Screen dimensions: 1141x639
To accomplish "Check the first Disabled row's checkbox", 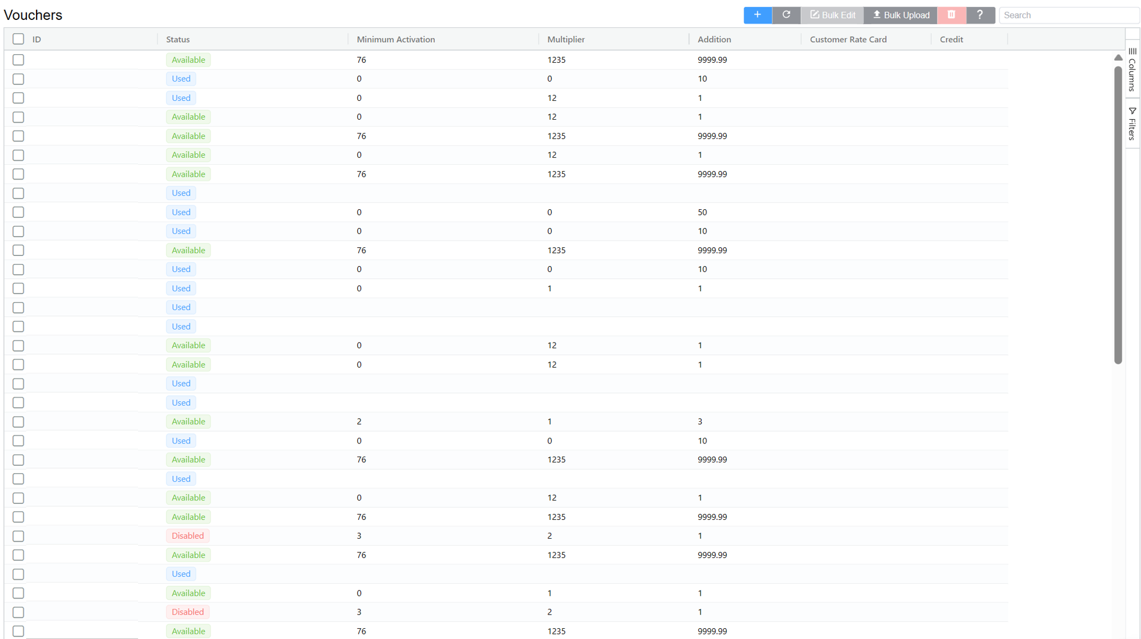I will point(18,536).
